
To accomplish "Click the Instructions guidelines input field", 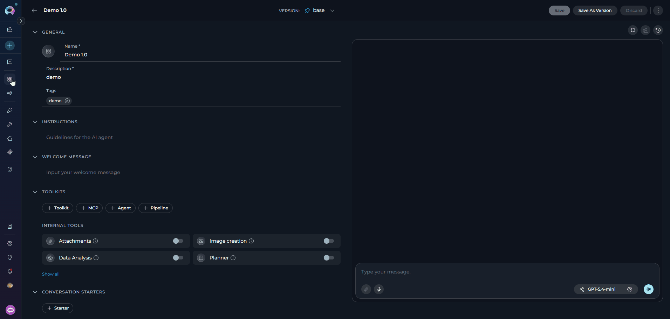I will 191,137.
